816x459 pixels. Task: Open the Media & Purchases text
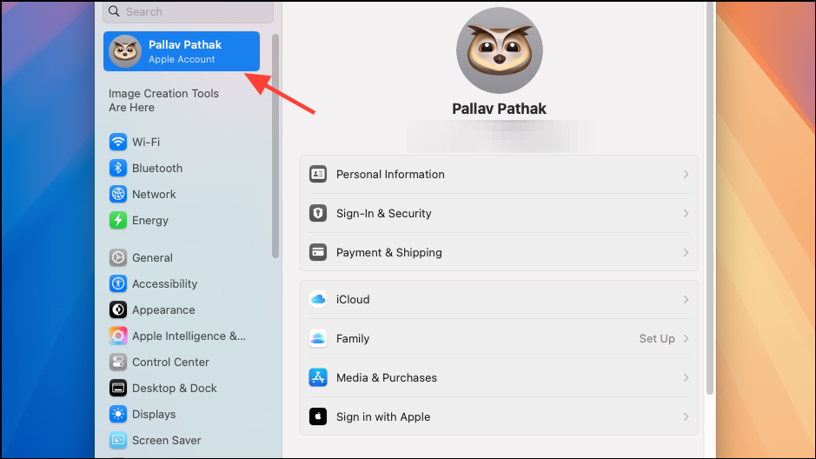coord(386,377)
